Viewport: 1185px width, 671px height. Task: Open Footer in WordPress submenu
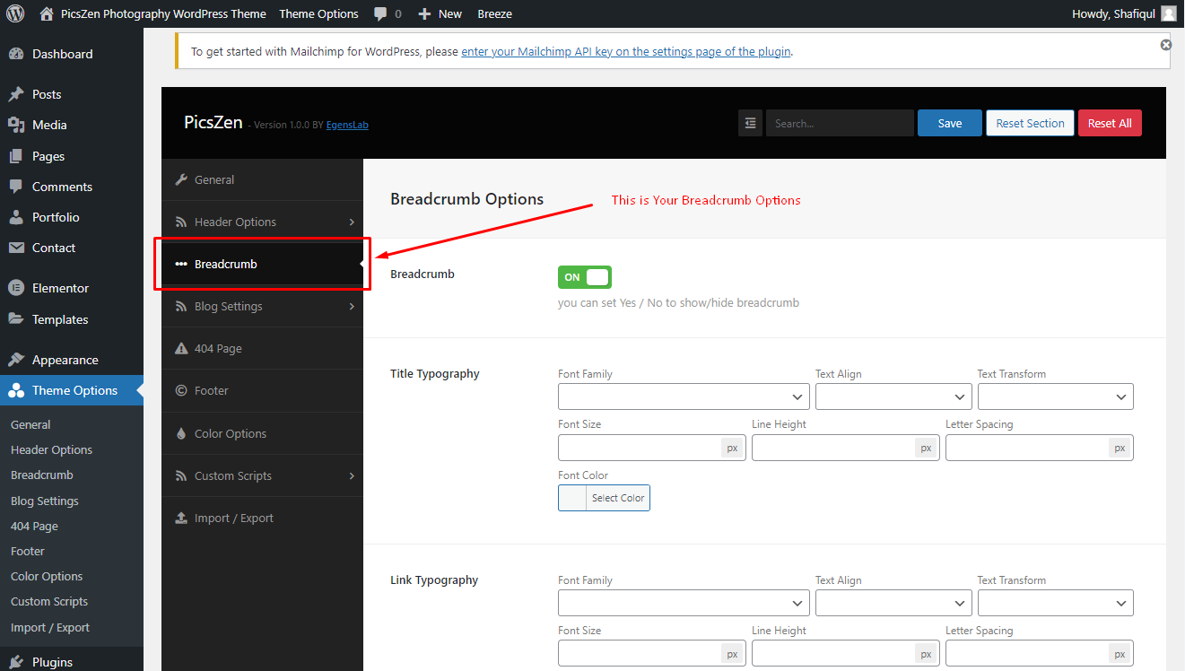tap(28, 551)
